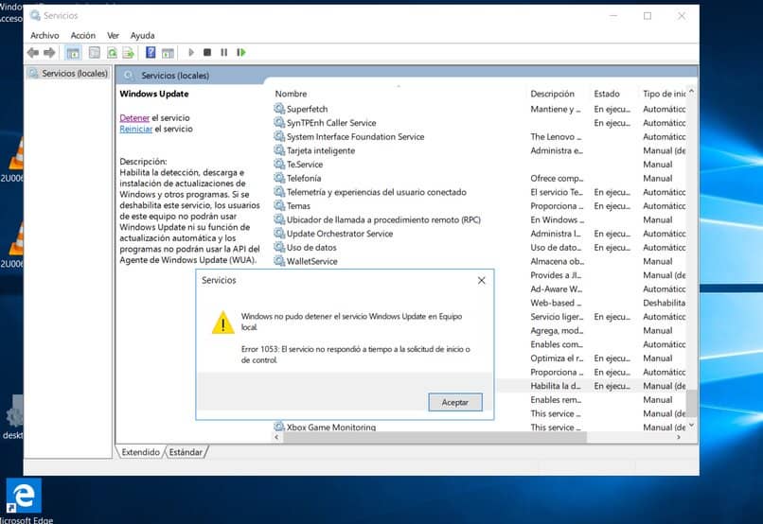Open the Archivo menu
This screenshot has width=763, height=524.
click(x=44, y=35)
